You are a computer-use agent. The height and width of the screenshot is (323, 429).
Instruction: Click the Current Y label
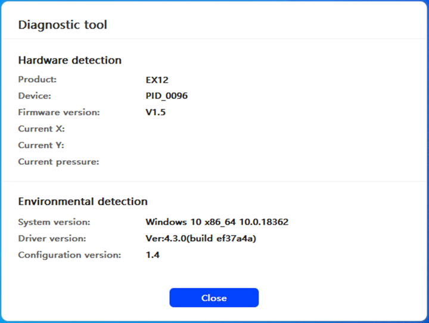pyautogui.click(x=41, y=145)
